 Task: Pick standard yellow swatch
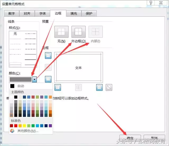[x=25, y=126]
